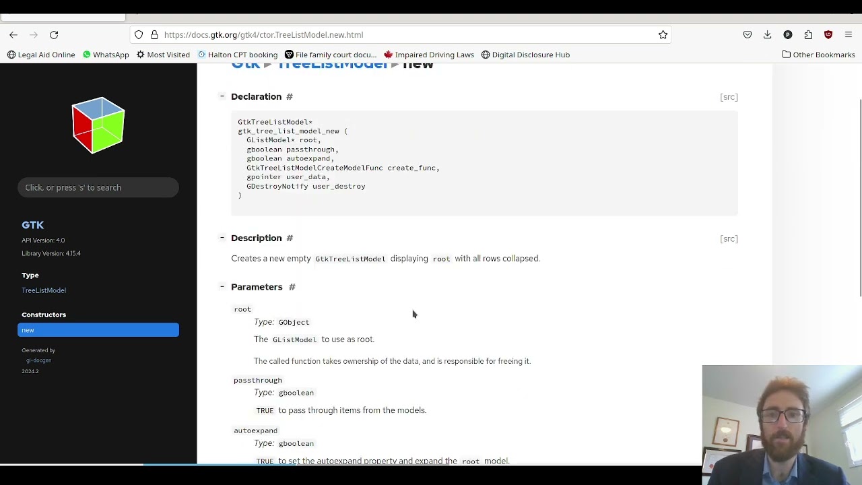The image size is (862, 485).
Task: Open TreeListModel type link in sidebar
Action: click(x=44, y=290)
